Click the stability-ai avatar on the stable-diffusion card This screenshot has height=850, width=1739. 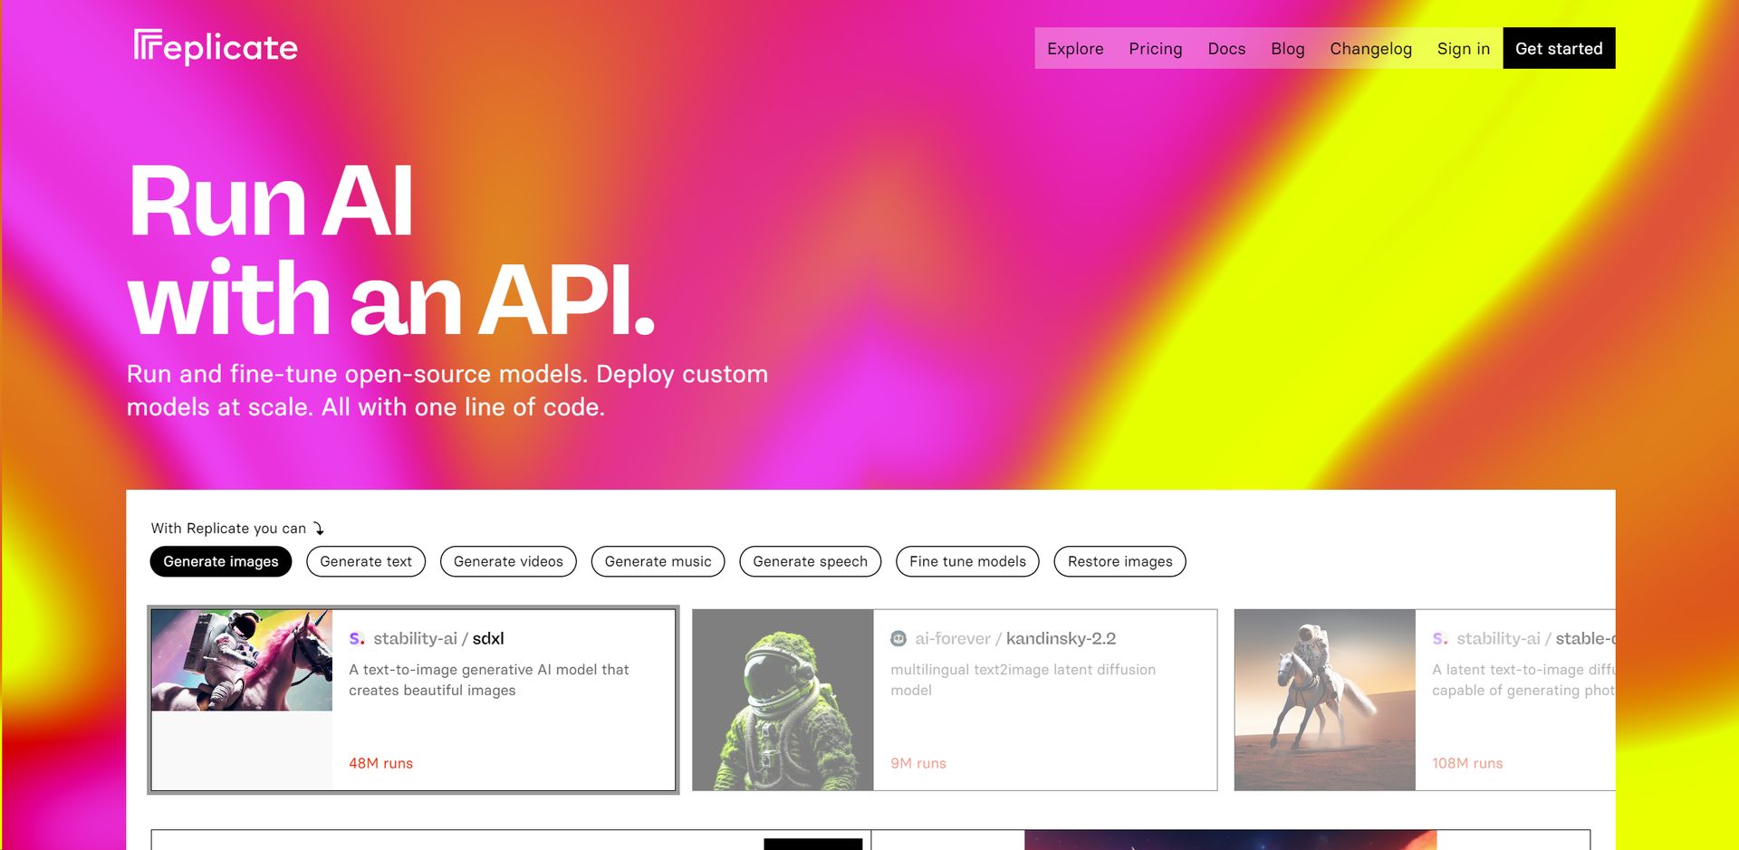click(x=1440, y=638)
